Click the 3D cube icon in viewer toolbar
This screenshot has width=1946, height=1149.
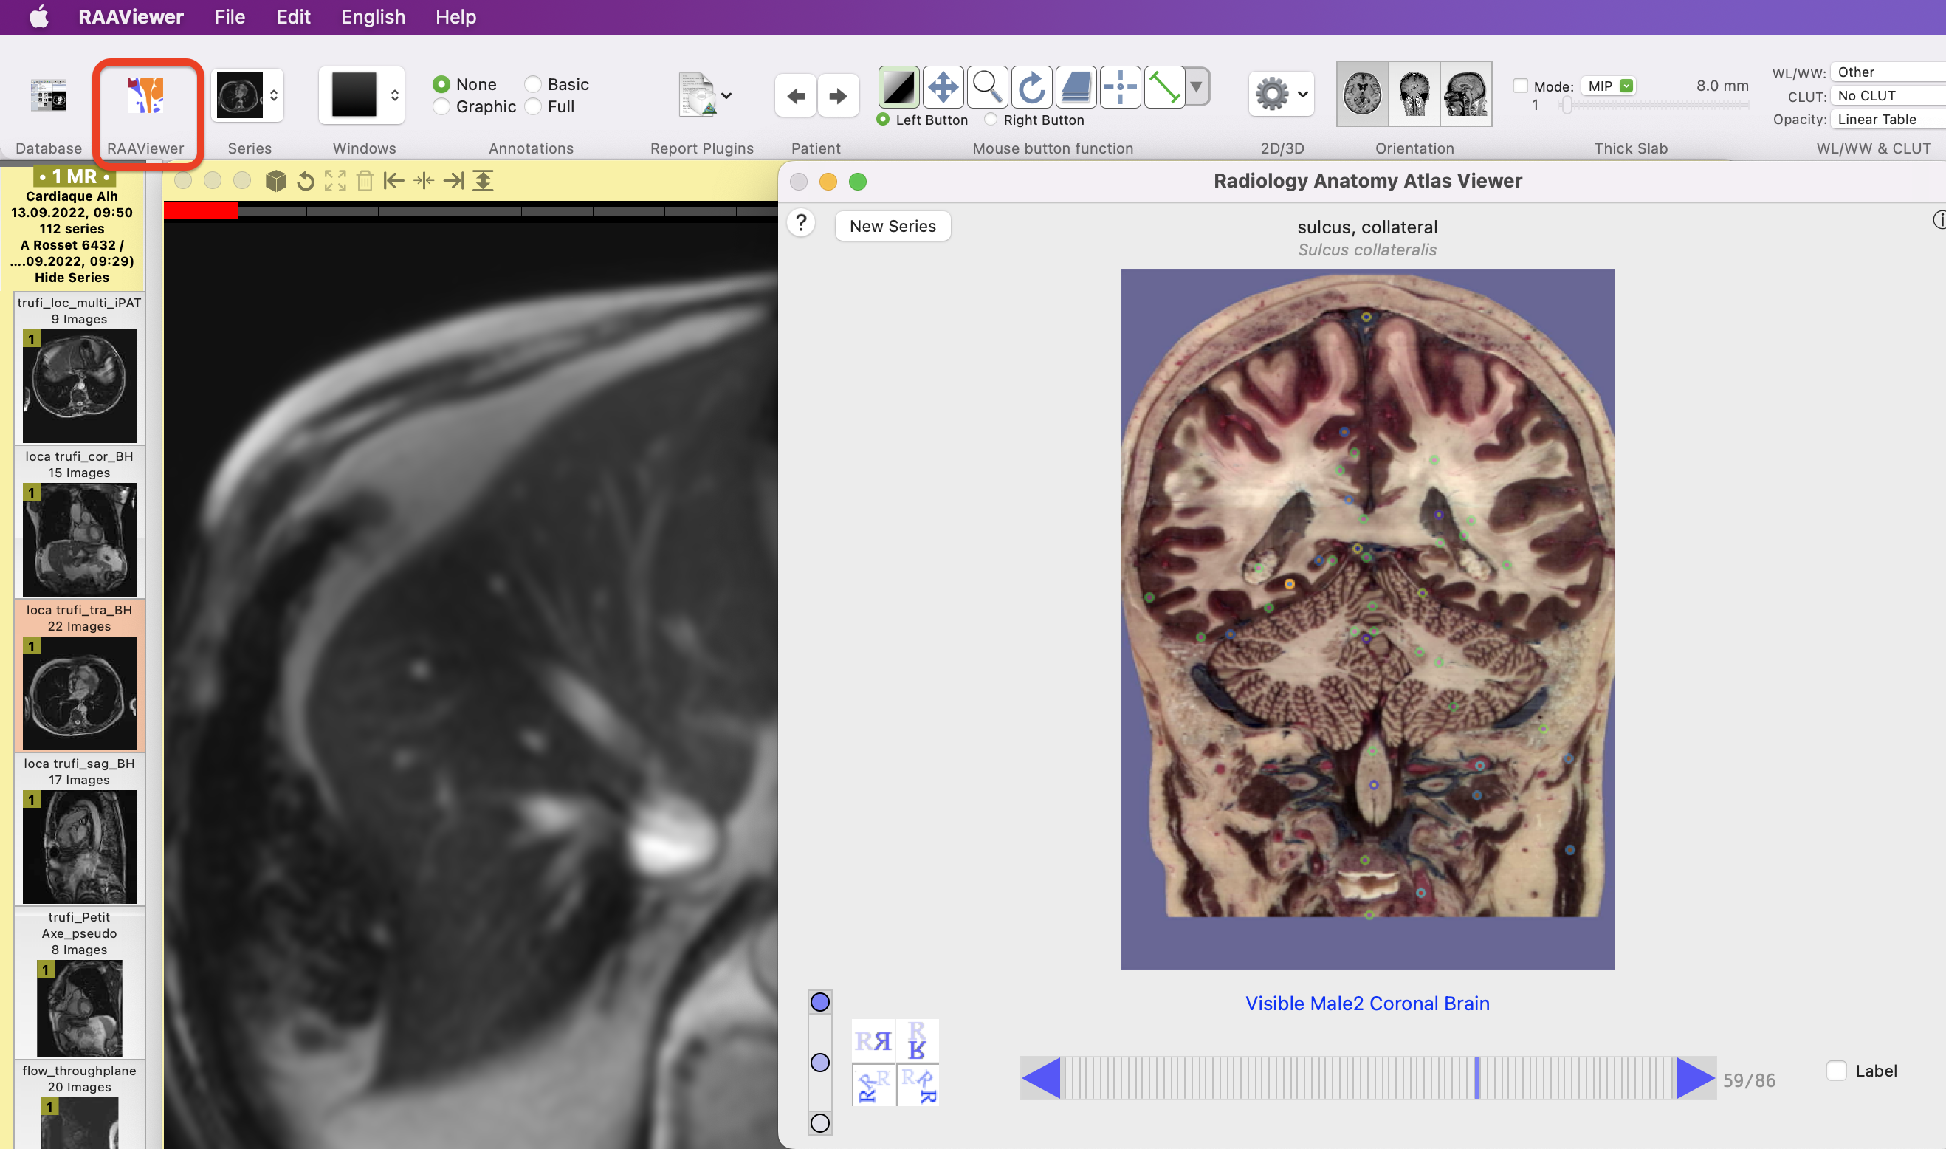point(275,181)
